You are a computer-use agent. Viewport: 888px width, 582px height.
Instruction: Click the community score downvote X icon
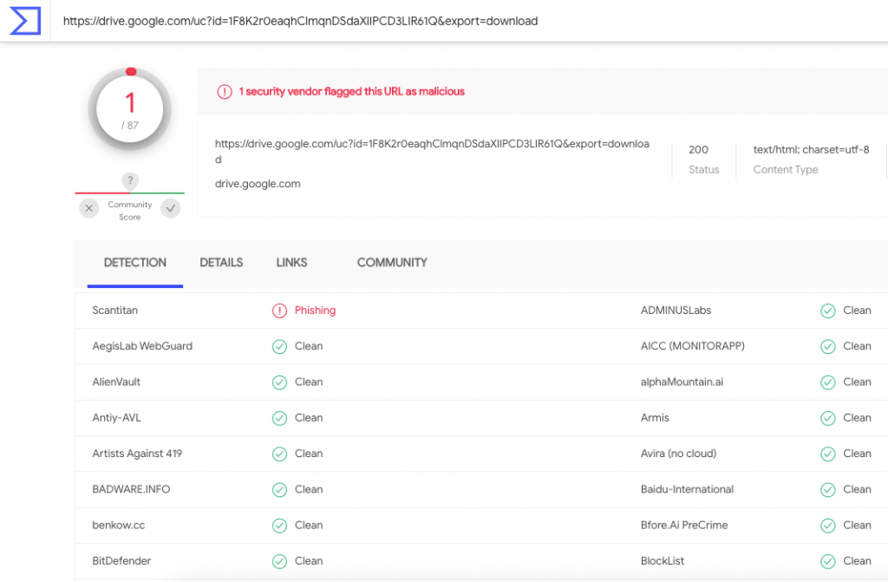89,208
